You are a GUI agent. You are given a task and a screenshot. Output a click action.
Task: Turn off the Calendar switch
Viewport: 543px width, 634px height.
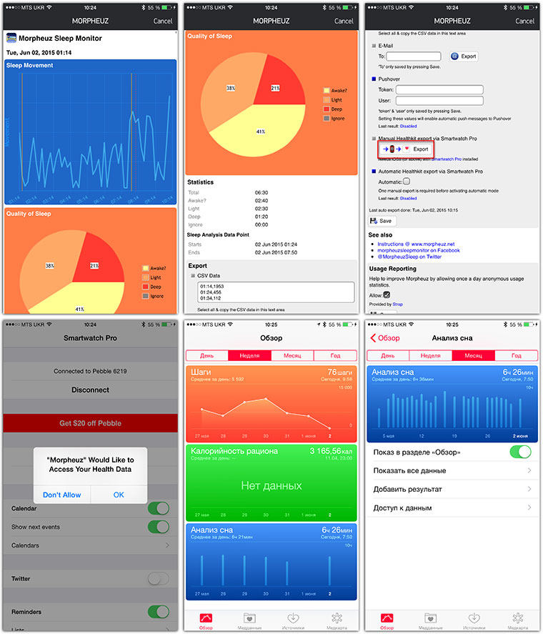coord(159,508)
